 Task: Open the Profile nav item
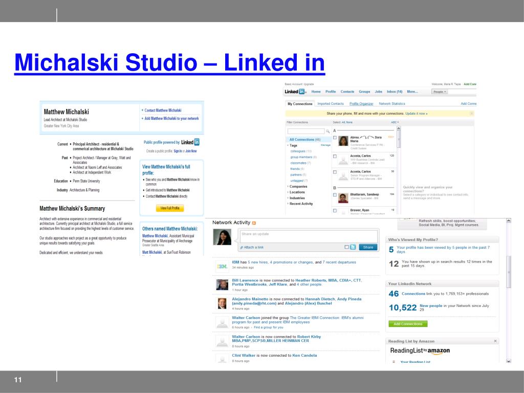(331, 92)
